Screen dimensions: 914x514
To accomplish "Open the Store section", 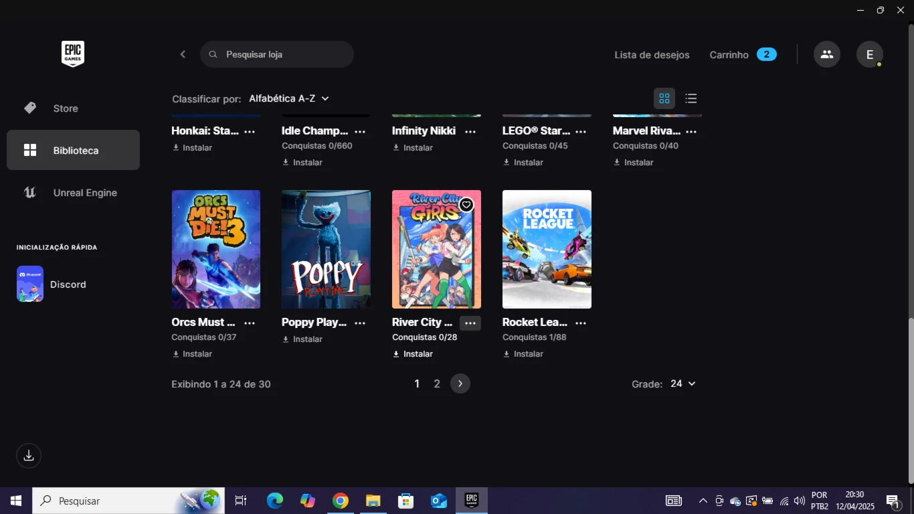I will coord(73,108).
